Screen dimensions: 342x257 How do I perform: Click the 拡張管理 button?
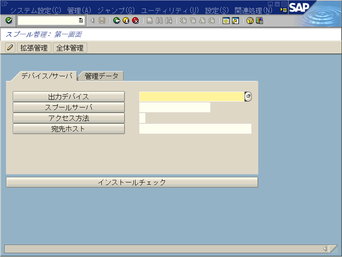coord(34,48)
